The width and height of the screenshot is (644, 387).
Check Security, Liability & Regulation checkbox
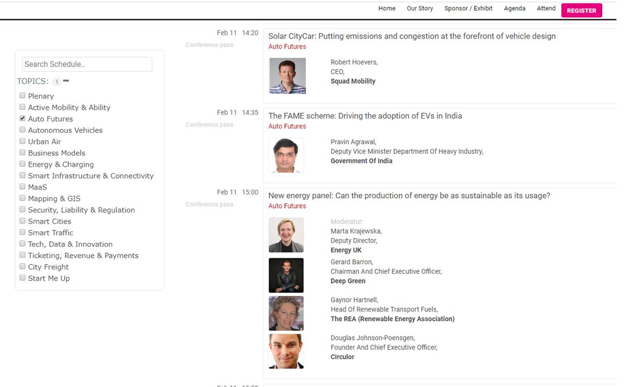[x=23, y=209]
